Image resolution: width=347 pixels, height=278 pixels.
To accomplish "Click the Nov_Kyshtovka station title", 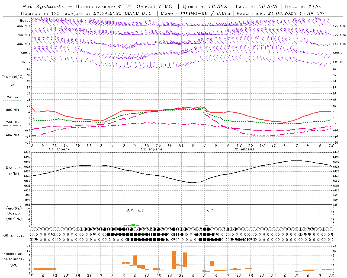I will pyautogui.click(x=44, y=7).
